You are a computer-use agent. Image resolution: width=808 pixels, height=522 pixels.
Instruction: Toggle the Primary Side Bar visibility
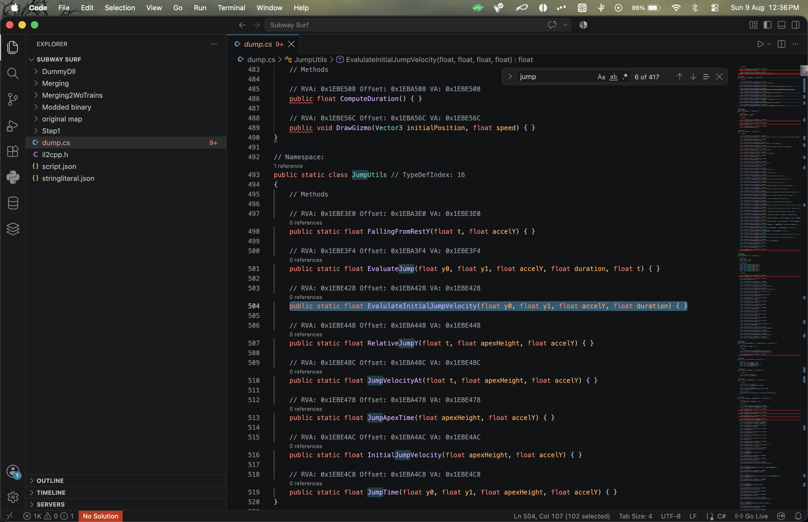(x=767, y=25)
